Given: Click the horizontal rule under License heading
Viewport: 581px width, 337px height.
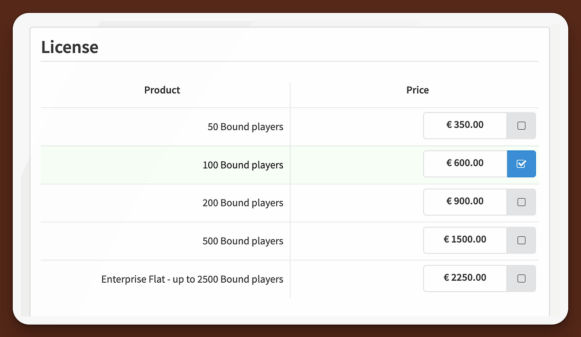Looking at the screenshot, I should click(290, 61).
